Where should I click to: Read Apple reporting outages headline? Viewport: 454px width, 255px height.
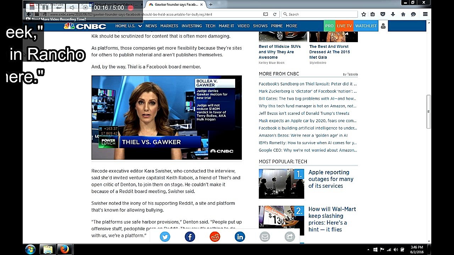click(331, 179)
